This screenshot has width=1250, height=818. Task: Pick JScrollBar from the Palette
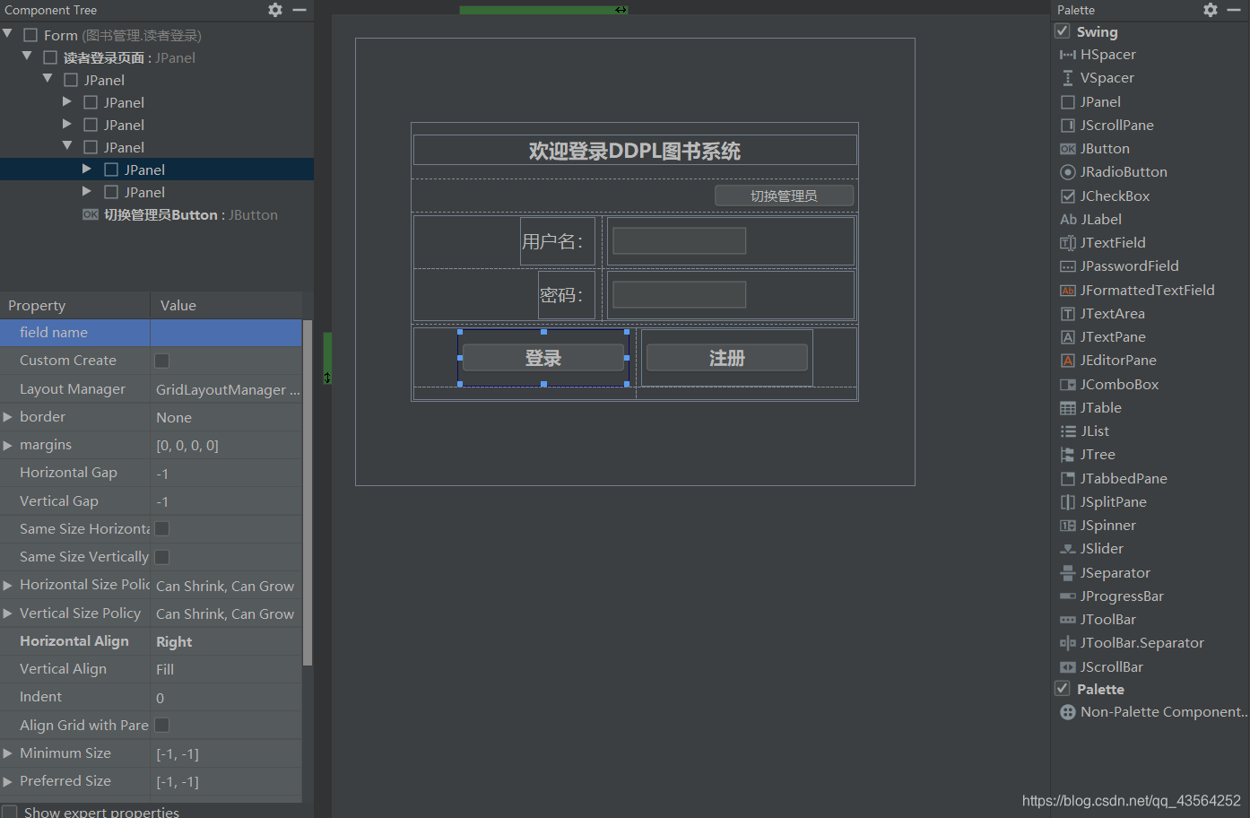1102,667
